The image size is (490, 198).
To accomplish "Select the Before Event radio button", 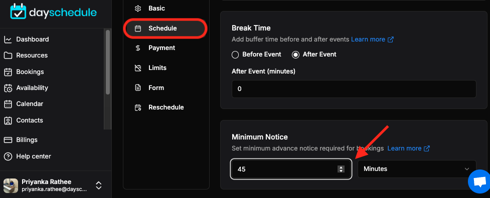I will (235, 55).
